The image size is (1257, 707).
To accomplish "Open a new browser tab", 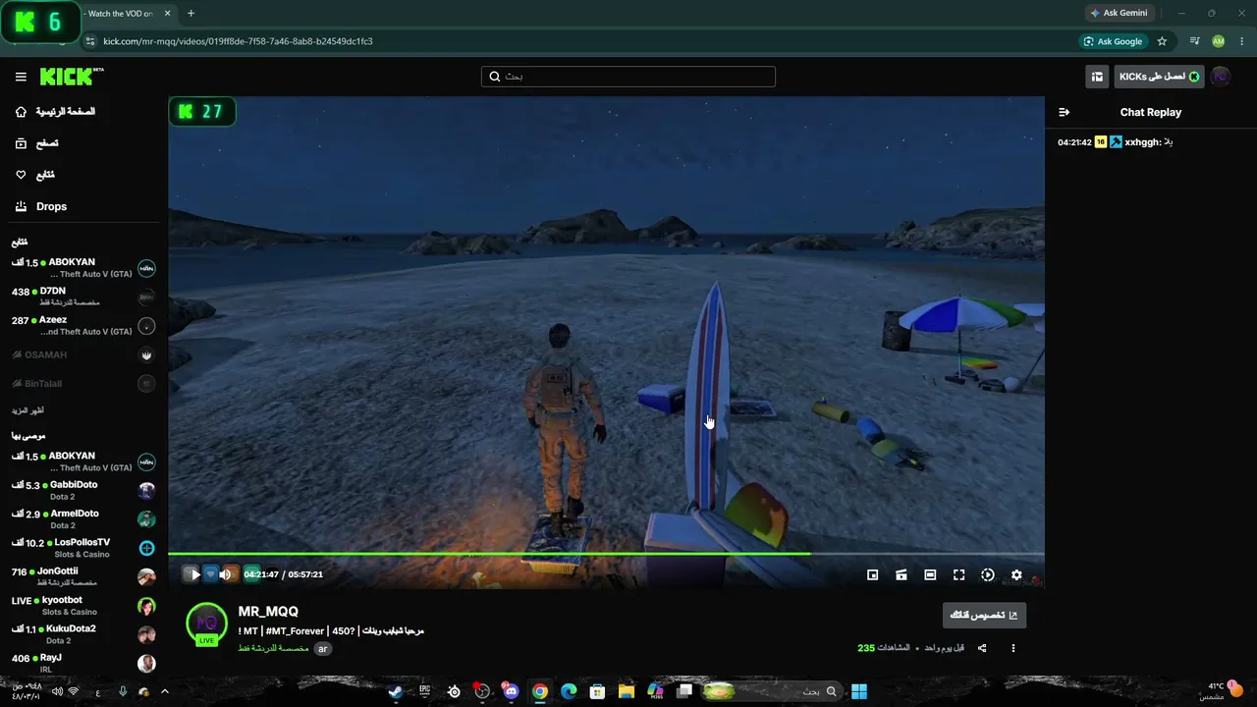I will pos(191,14).
